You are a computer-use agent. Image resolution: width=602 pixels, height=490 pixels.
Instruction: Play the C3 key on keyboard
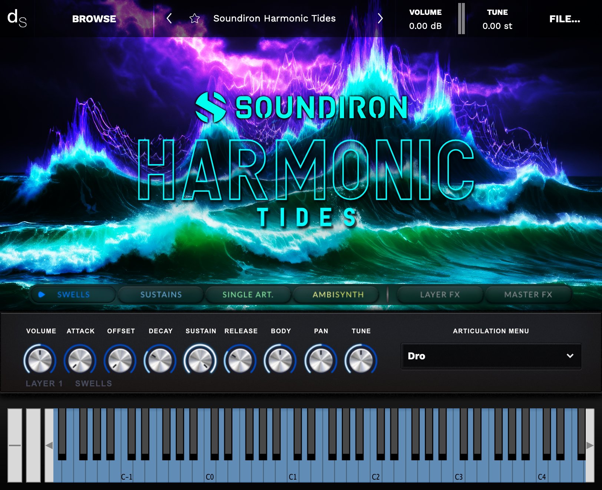459,472
